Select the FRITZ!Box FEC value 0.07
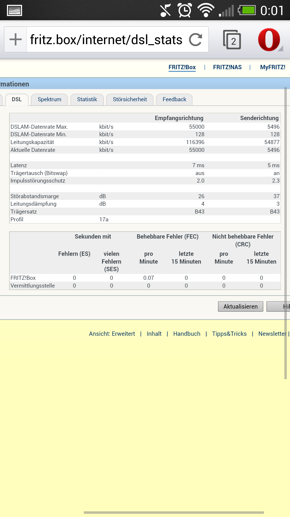 [x=148, y=278]
